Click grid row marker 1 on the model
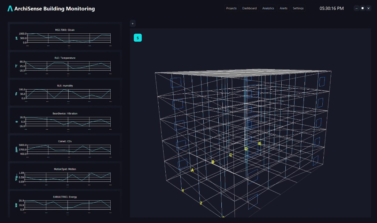 coord(183,191)
